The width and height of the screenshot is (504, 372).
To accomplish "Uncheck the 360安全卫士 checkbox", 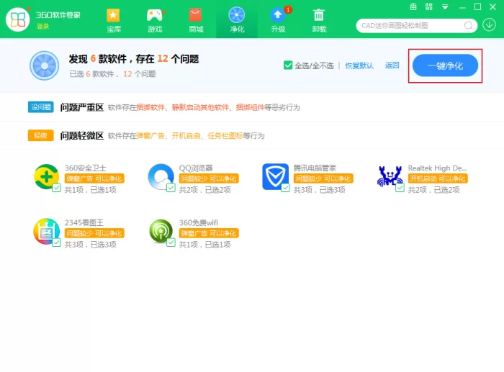I will pos(57,187).
